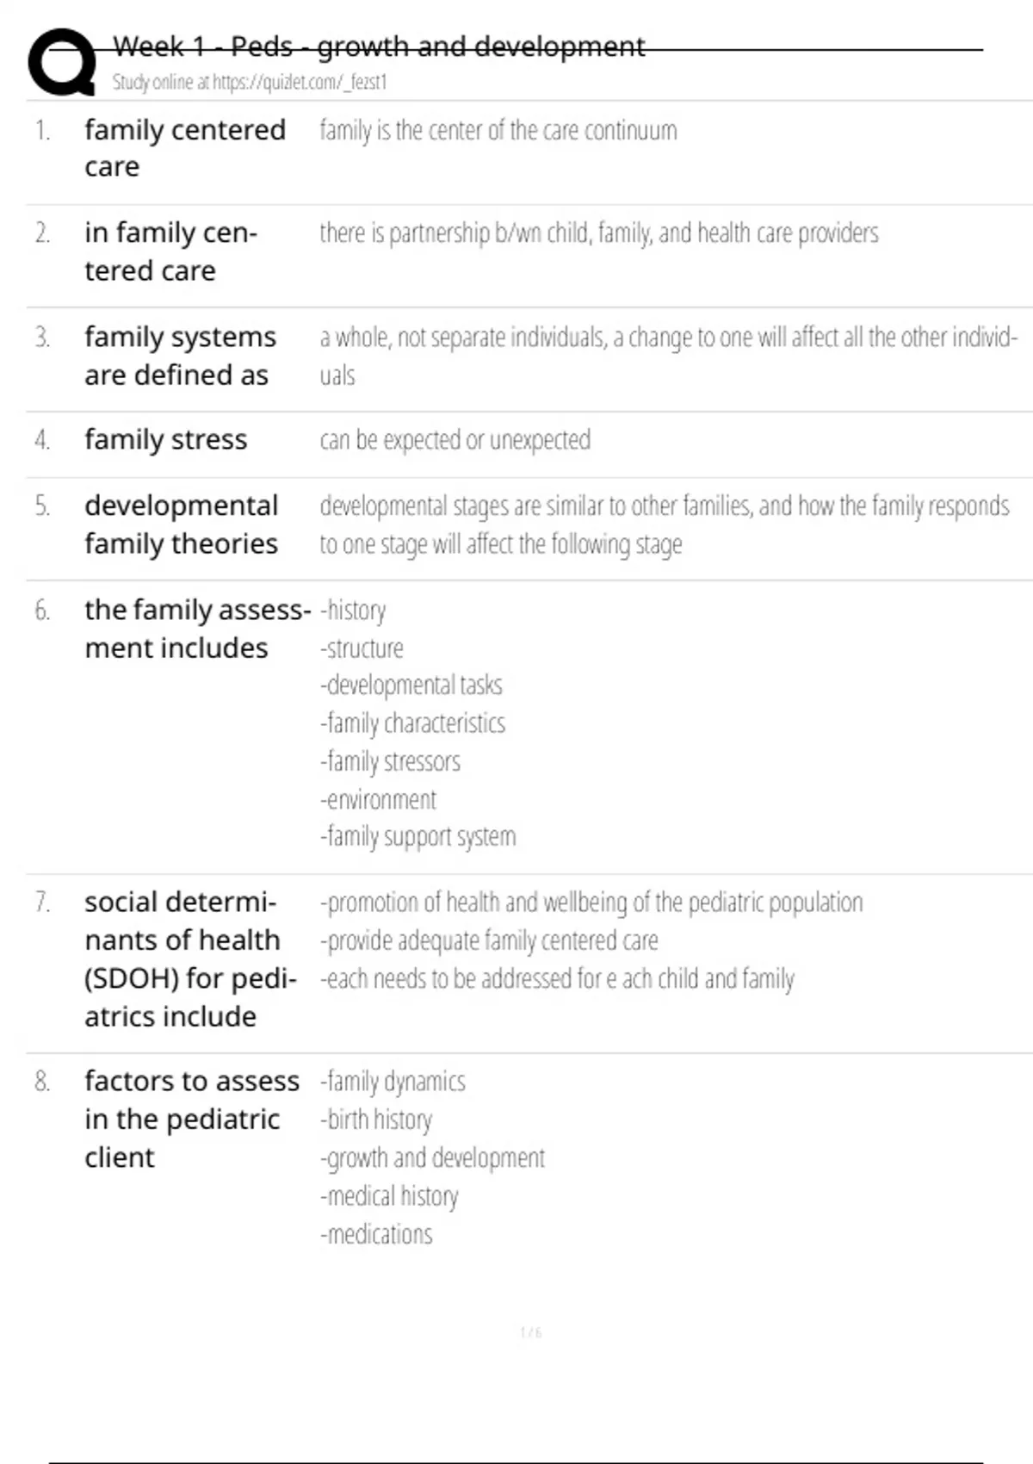Select the term "in family centered care"

170,251
